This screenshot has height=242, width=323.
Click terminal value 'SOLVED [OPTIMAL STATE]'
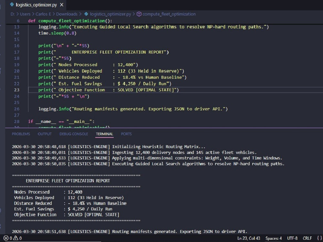[94, 215]
